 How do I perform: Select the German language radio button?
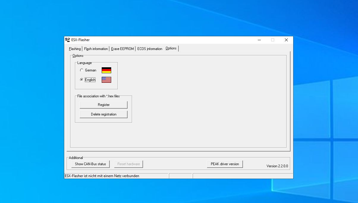coord(82,70)
